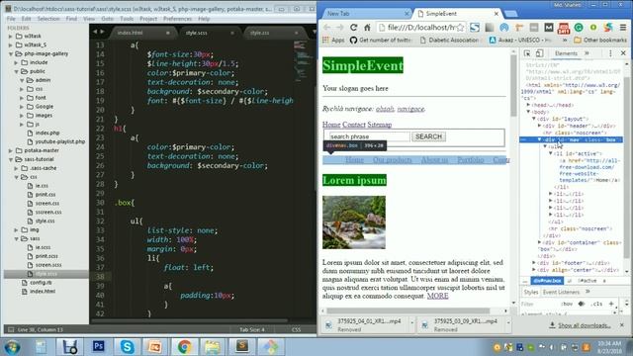Open config.rb file in sidebar
The image size is (633, 356).
coord(41,283)
